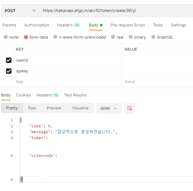The height and width of the screenshot is (191, 193).
Task: Click line number 5 in response
Action: 12,156
